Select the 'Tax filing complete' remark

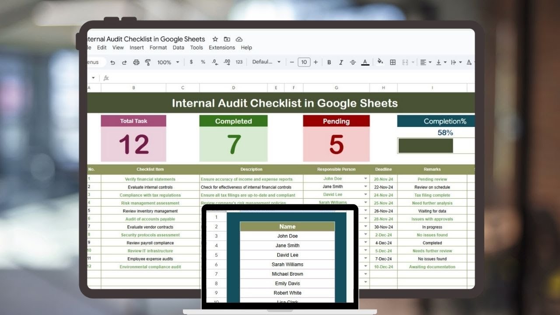click(432, 195)
